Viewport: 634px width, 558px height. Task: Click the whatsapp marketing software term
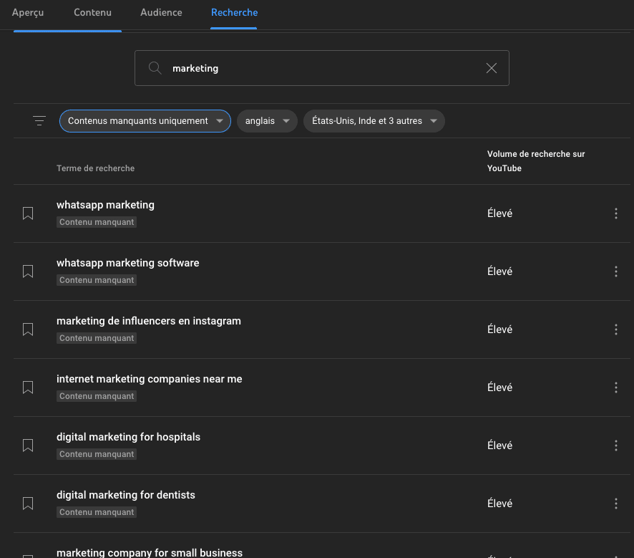(127, 263)
